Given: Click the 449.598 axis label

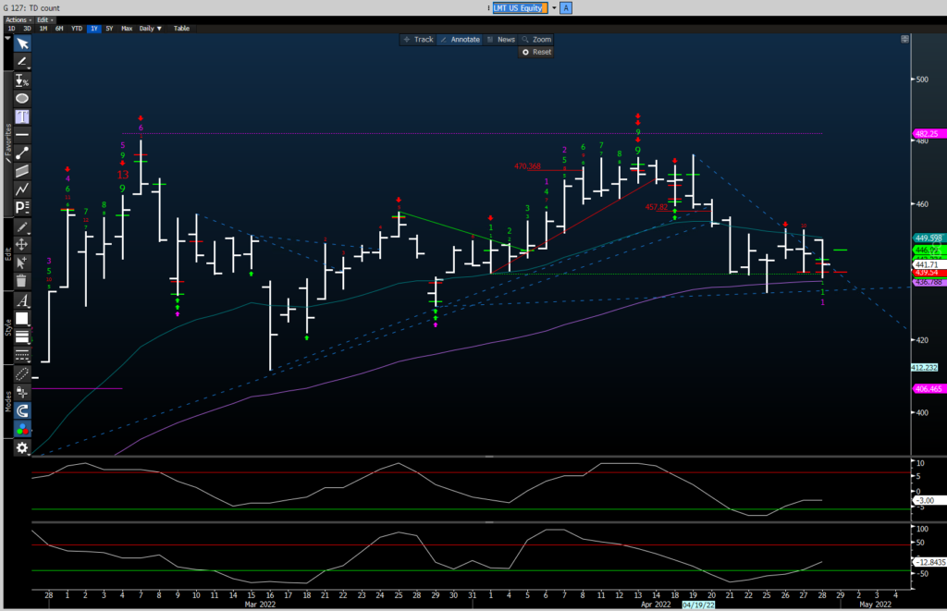Looking at the screenshot, I should pyautogui.click(x=929, y=238).
